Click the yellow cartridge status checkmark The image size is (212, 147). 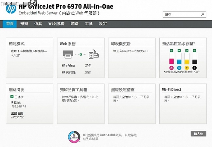tap(187, 51)
